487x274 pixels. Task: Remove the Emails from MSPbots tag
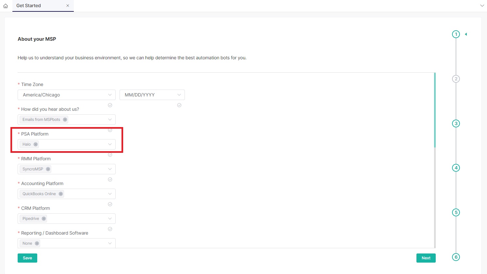[x=65, y=119]
